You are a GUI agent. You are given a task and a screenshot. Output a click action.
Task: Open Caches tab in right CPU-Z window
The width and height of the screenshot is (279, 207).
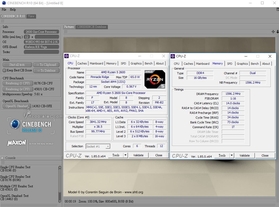pyautogui.click(x=188, y=64)
